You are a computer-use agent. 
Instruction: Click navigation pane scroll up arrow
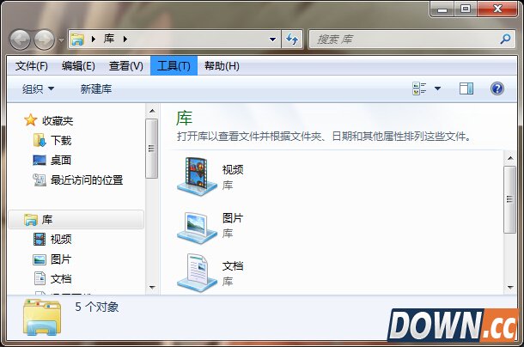[x=152, y=111]
